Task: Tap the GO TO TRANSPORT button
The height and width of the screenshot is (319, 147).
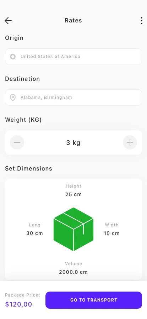Action: [94, 300]
